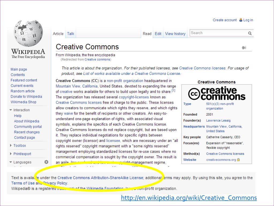The height and width of the screenshot is (206, 274).
Task: Click the 'Redirected from Creative commons' link
Action: tap(97, 59)
